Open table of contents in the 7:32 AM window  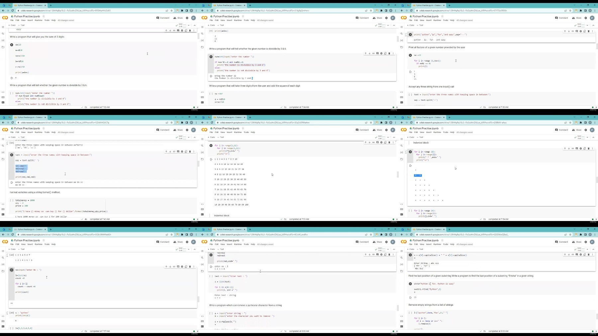coord(3,27)
